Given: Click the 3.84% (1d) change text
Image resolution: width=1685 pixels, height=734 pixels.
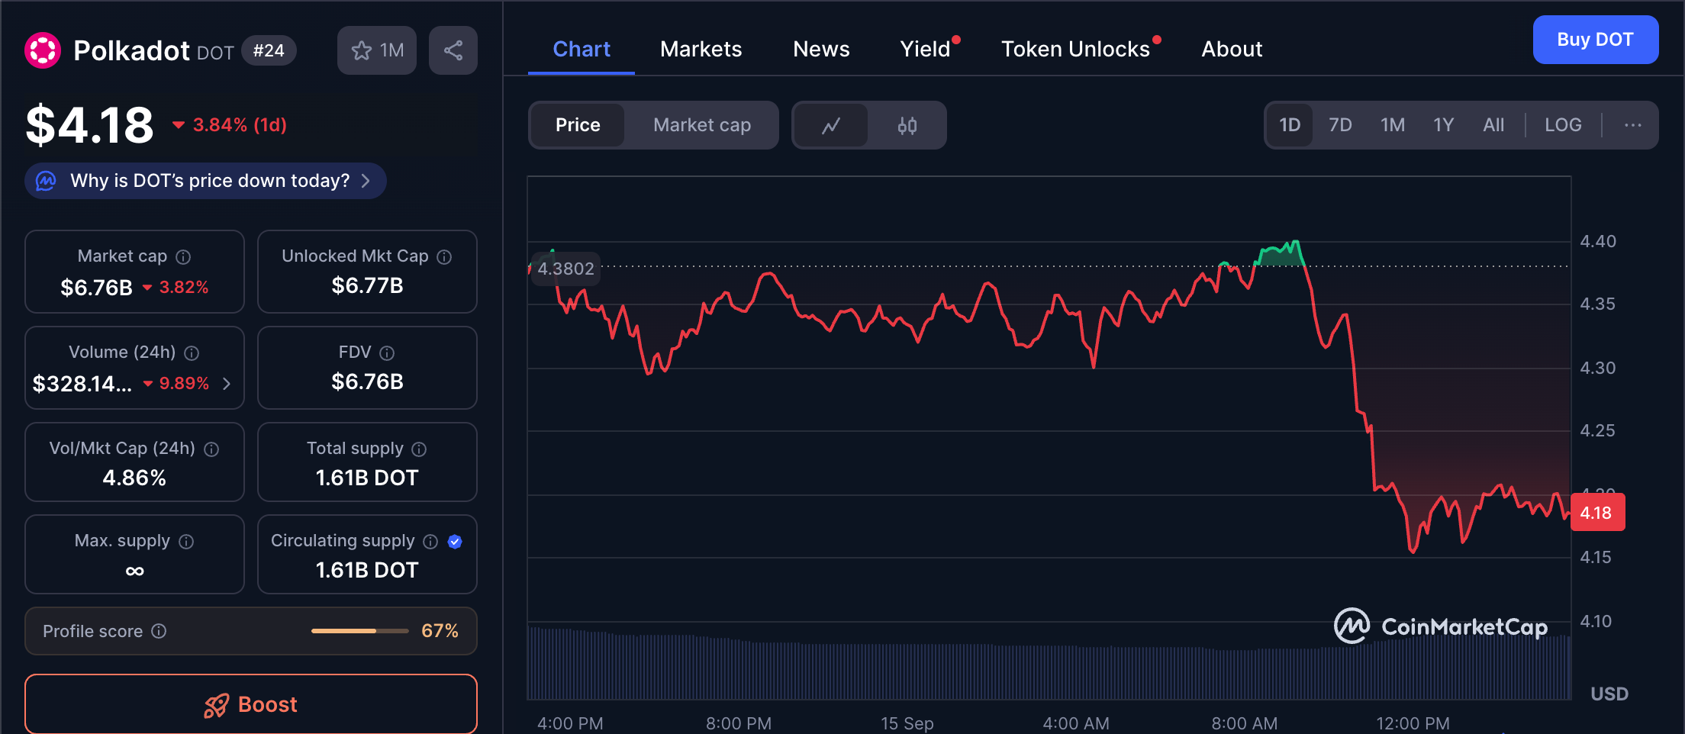Looking at the screenshot, I should point(240,125).
